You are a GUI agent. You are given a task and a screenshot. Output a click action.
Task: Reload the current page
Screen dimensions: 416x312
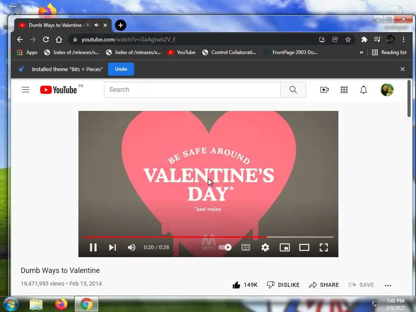[x=46, y=39]
